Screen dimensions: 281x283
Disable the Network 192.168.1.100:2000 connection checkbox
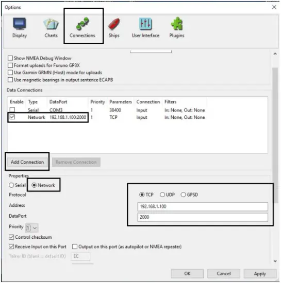click(12, 117)
